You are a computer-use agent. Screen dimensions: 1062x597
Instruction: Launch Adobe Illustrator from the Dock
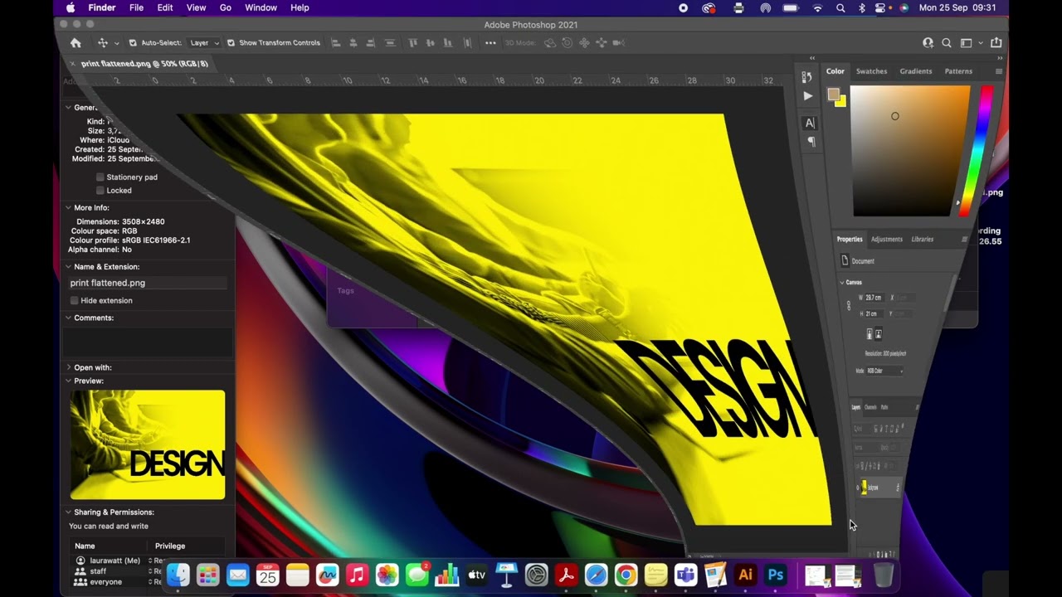(x=745, y=575)
